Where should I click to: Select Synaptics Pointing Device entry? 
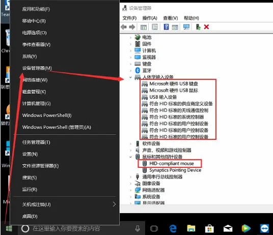[175, 170]
